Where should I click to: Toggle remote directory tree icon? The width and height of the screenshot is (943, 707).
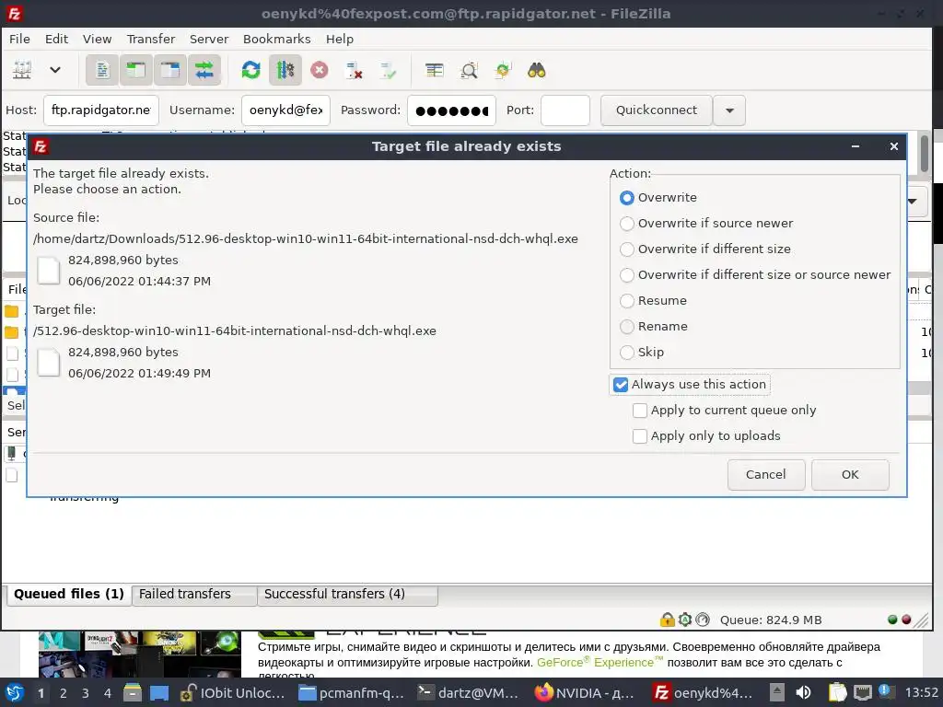click(x=170, y=70)
